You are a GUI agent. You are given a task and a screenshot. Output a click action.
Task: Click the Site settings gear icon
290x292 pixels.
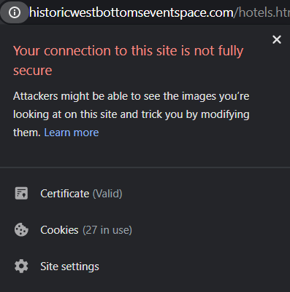pos(21,267)
